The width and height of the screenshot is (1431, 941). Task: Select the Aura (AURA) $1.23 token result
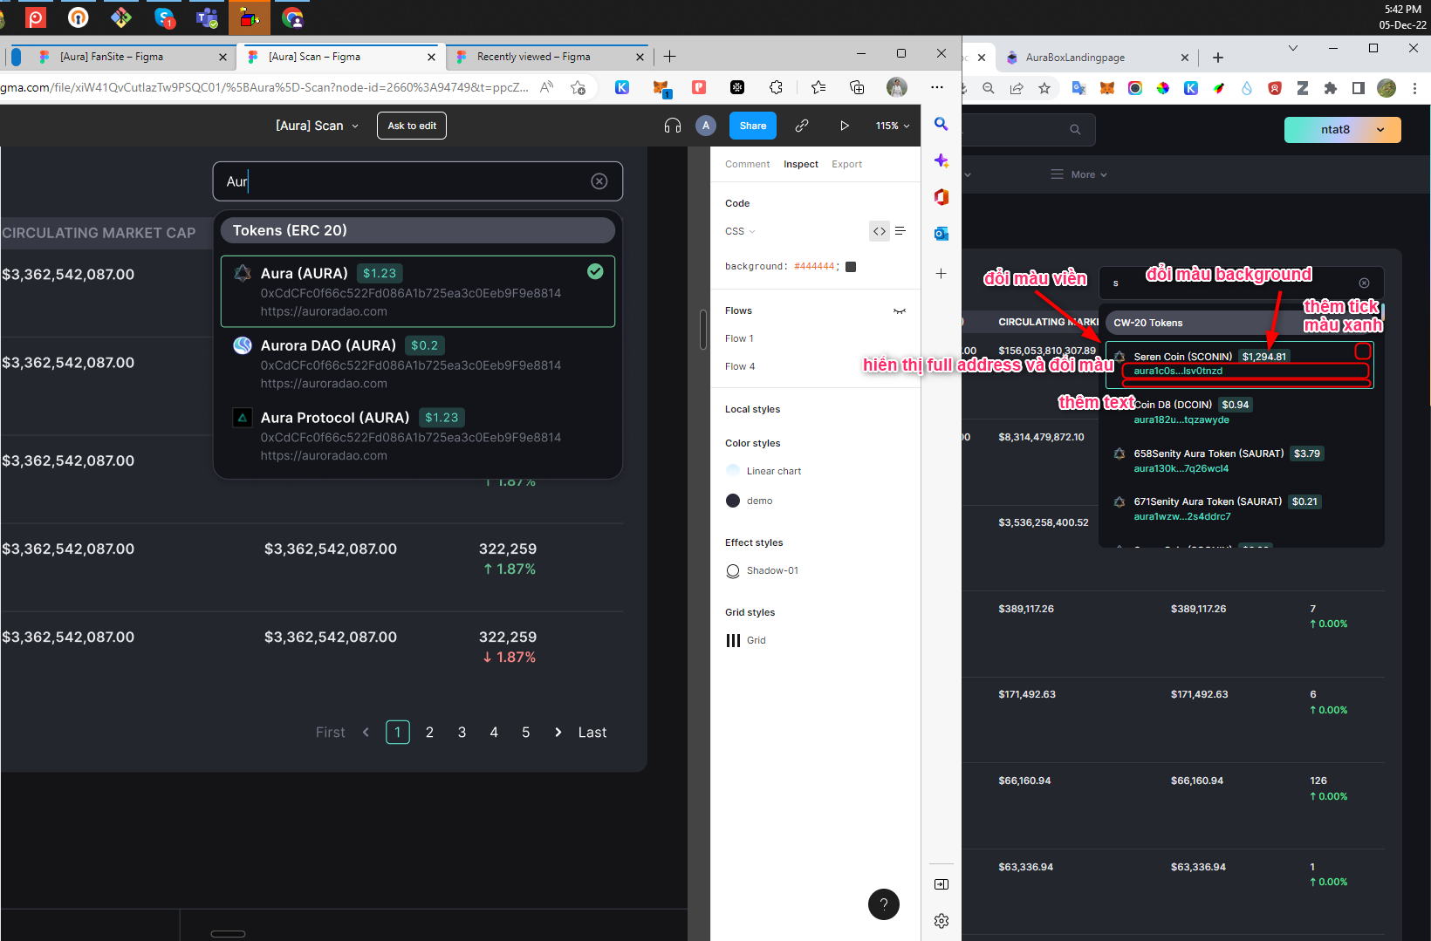coord(418,291)
